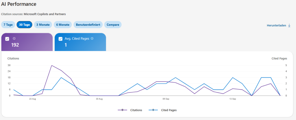Toggle the checkbox in the purple 192 card
The width and height of the screenshot is (296, 120).
point(7,39)
